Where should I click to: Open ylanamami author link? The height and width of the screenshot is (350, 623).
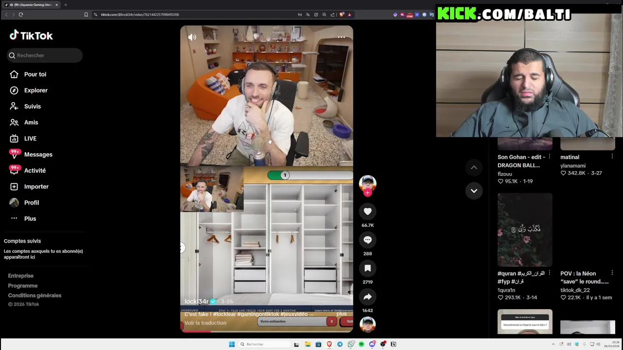tap(573, 166)
